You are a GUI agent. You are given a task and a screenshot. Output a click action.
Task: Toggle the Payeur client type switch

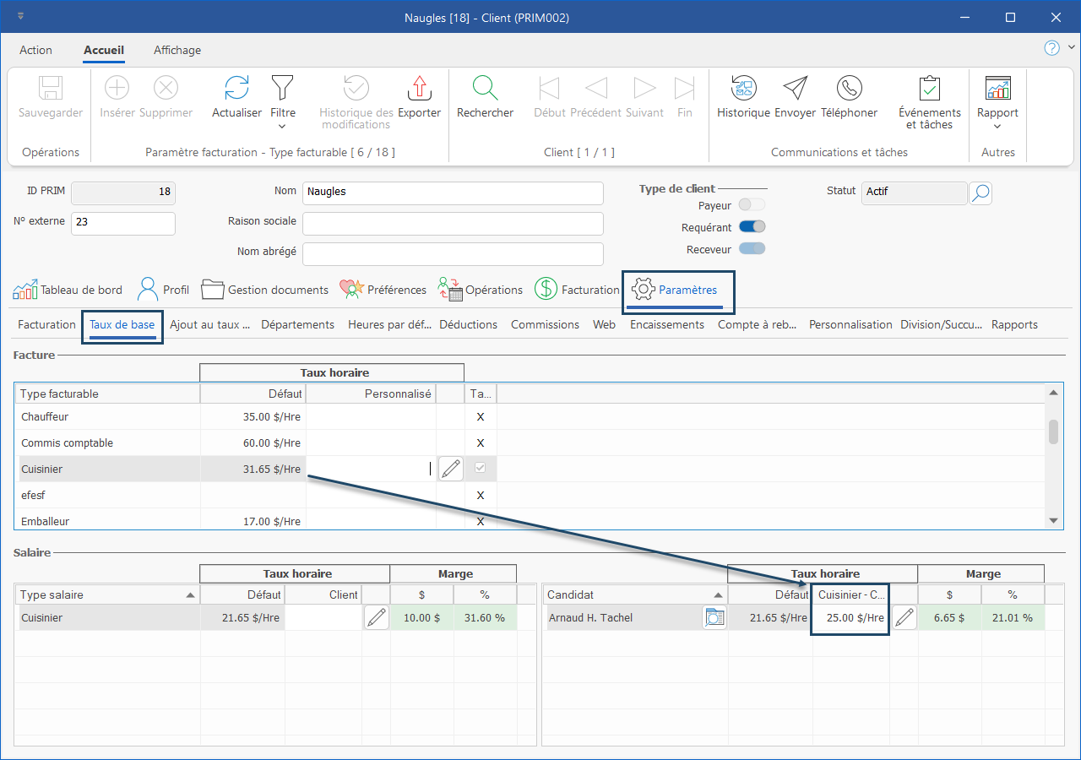(752, 205)
